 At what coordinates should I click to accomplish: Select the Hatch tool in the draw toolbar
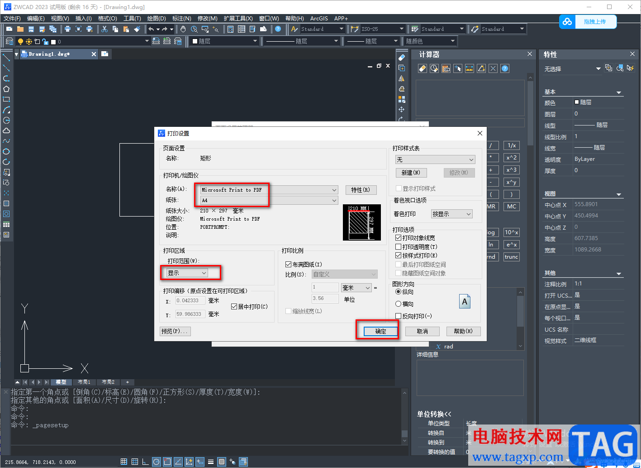pyautogui.click(x=6, y=203)
